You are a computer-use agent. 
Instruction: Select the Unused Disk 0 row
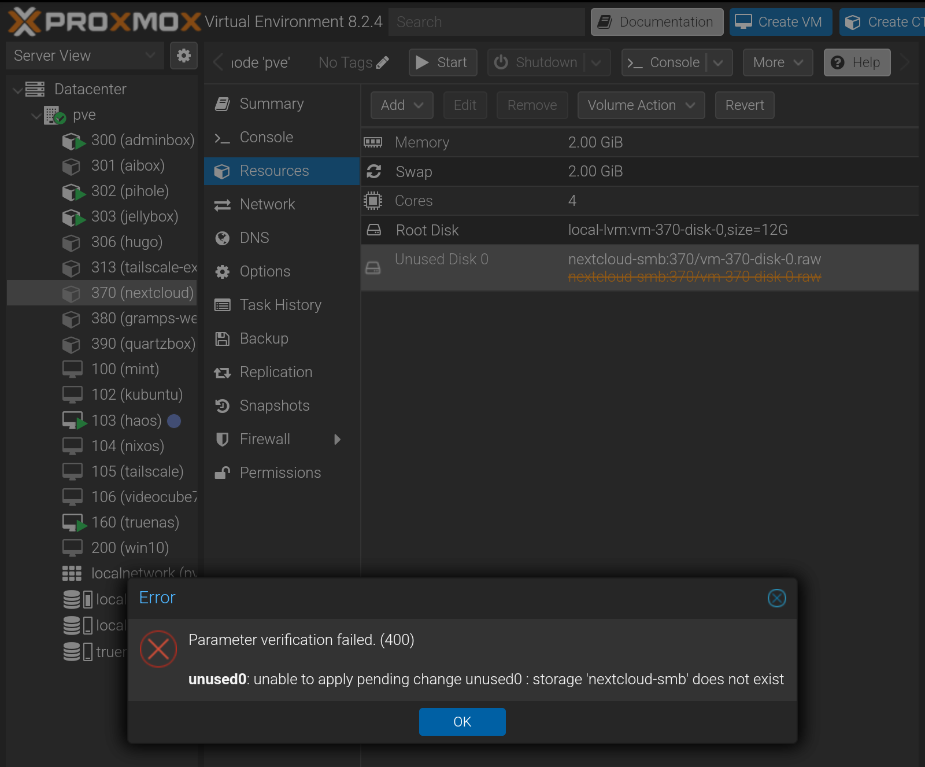(x=640, y=268)
